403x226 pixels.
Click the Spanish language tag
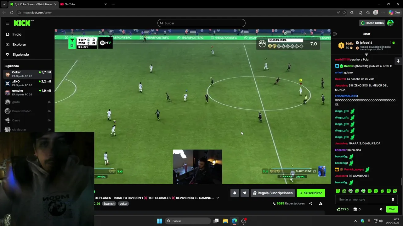[109, 204]
